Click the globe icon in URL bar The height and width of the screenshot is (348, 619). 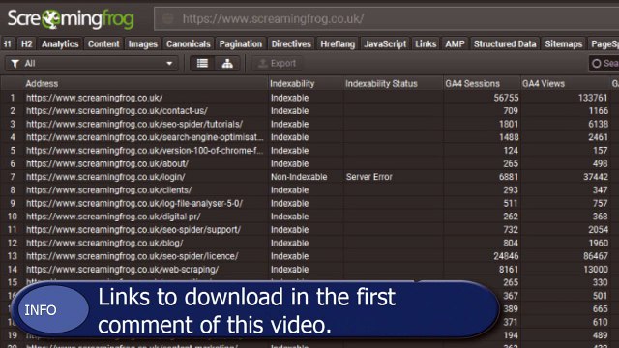tap(168, 18)
